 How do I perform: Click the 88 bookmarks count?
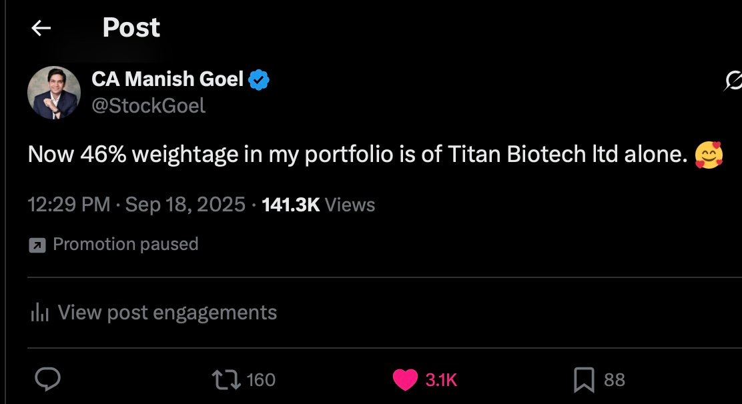(x=615, y=380)
